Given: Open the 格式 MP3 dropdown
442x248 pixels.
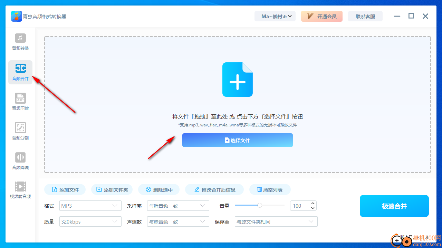Looking at the screenshot, I should pyautogui.click(x=90, y=205).
